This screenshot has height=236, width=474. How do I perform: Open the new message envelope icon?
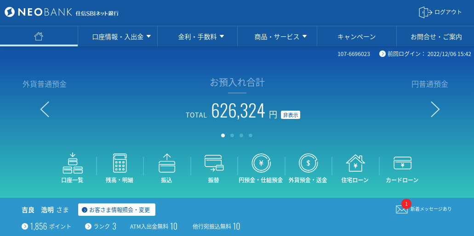[401, 209]
